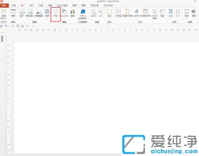199x156 pixels.
Task: Expand the collapsed thumbnails pane arrow
Action: pos(2,32)
